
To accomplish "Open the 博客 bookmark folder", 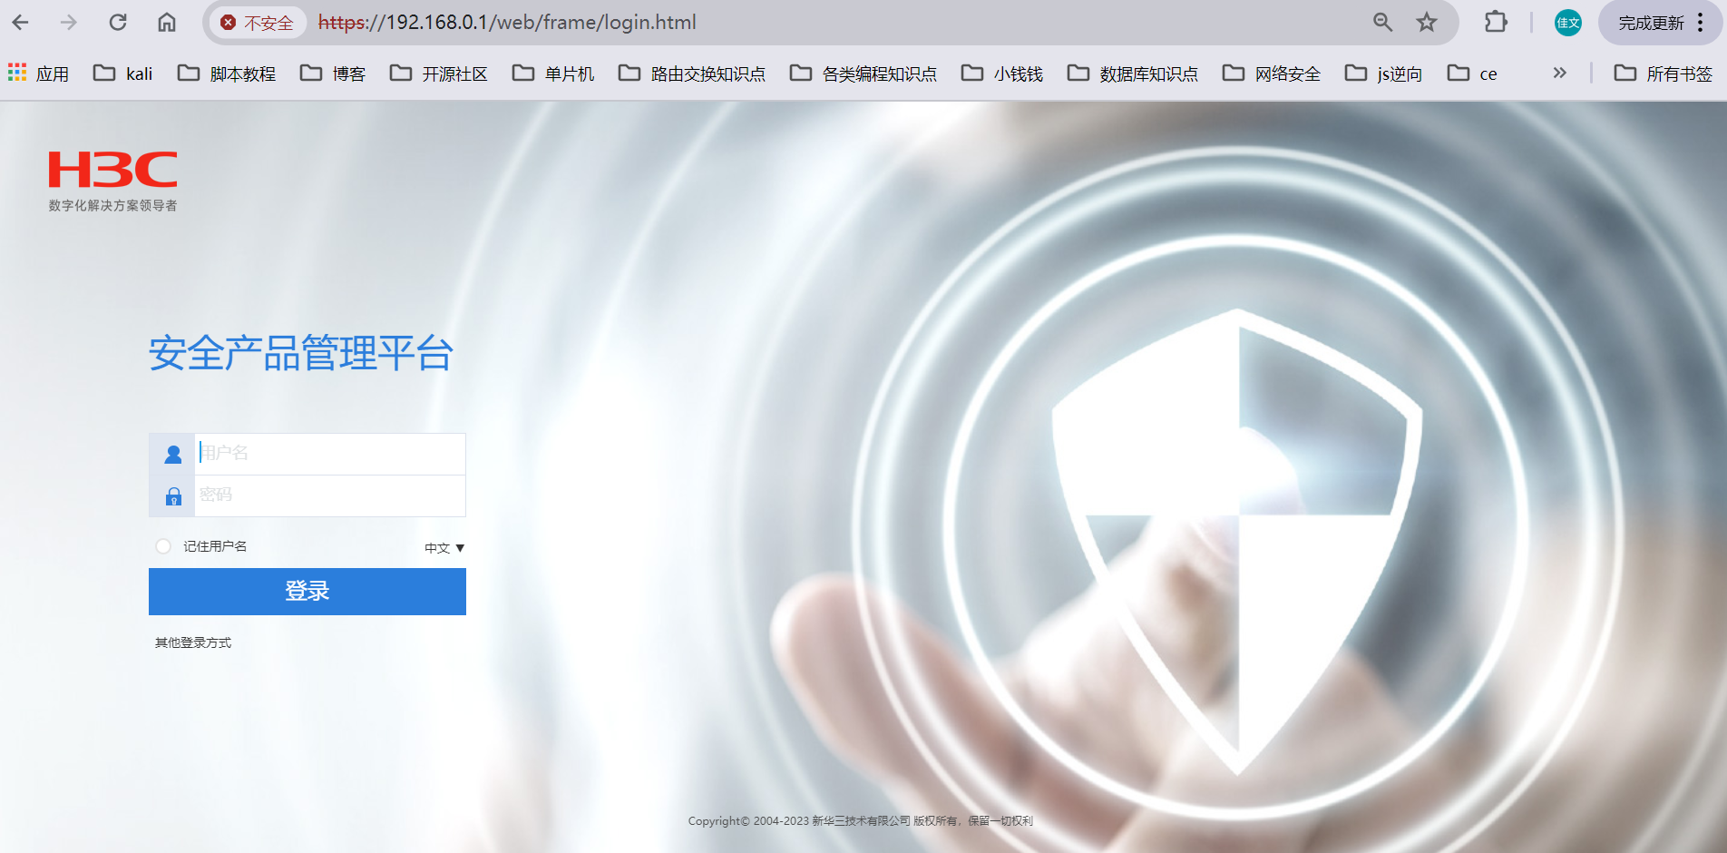I will [333, 74].
